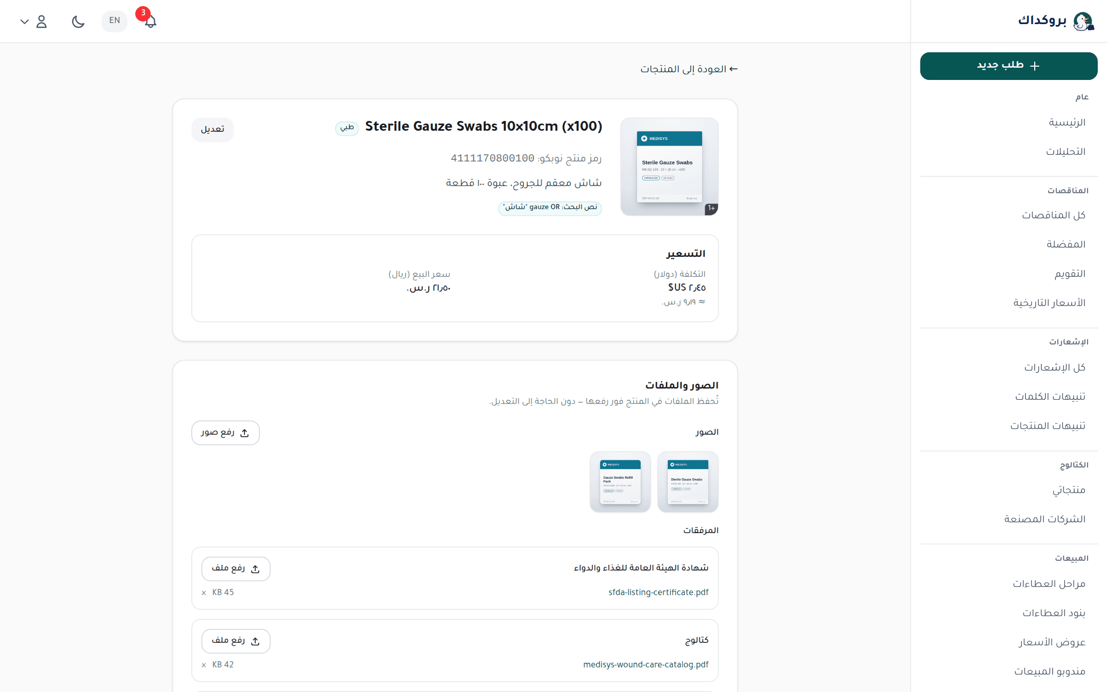Create a new request with طلب جديد
Image resolution: width=1107 pixels, height=692 pixels.
pos(1009,66)
